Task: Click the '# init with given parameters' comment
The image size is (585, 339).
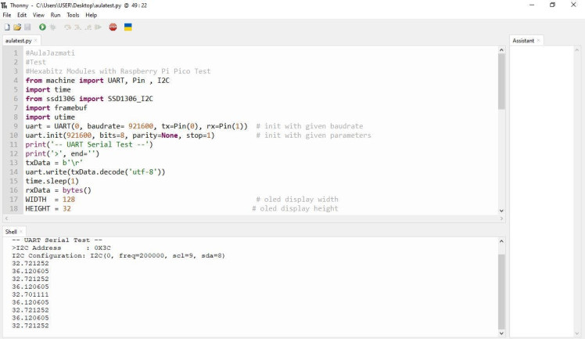Action: [x=314, y=135]
